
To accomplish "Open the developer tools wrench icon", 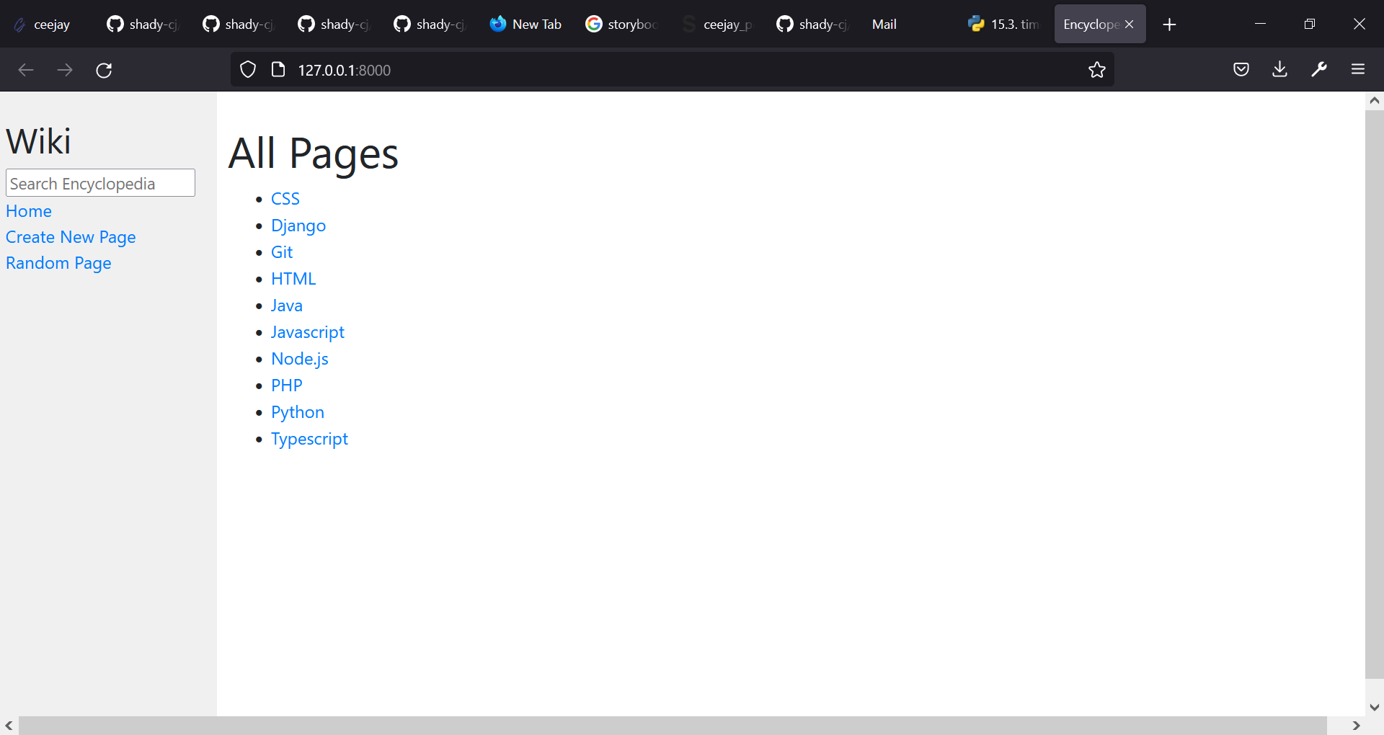I will pos(1319,70).
